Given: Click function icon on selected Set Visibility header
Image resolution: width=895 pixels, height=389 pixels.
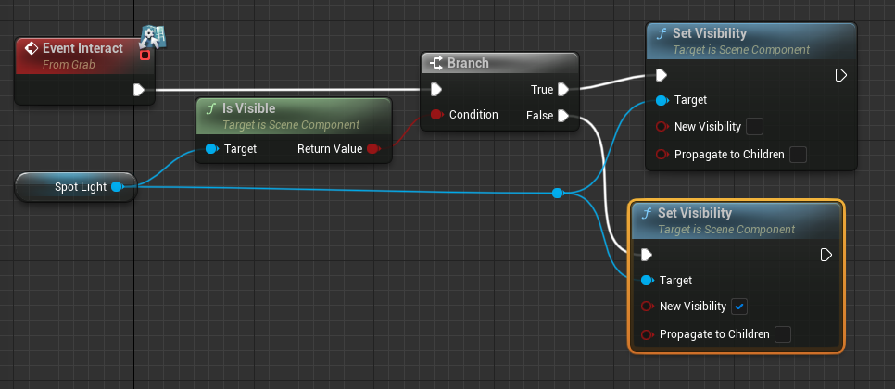Looking at the screenshot, I should pyautogui.click(x=647, y=213).
